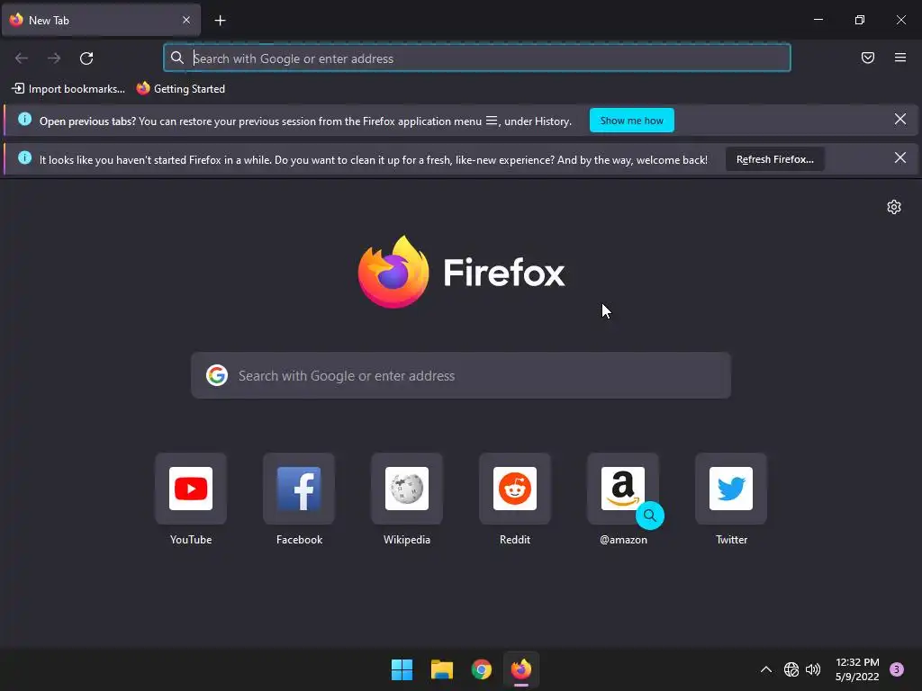Open the taskbar clock and date
Screen dimensions: 922x691
click(857, 669)
